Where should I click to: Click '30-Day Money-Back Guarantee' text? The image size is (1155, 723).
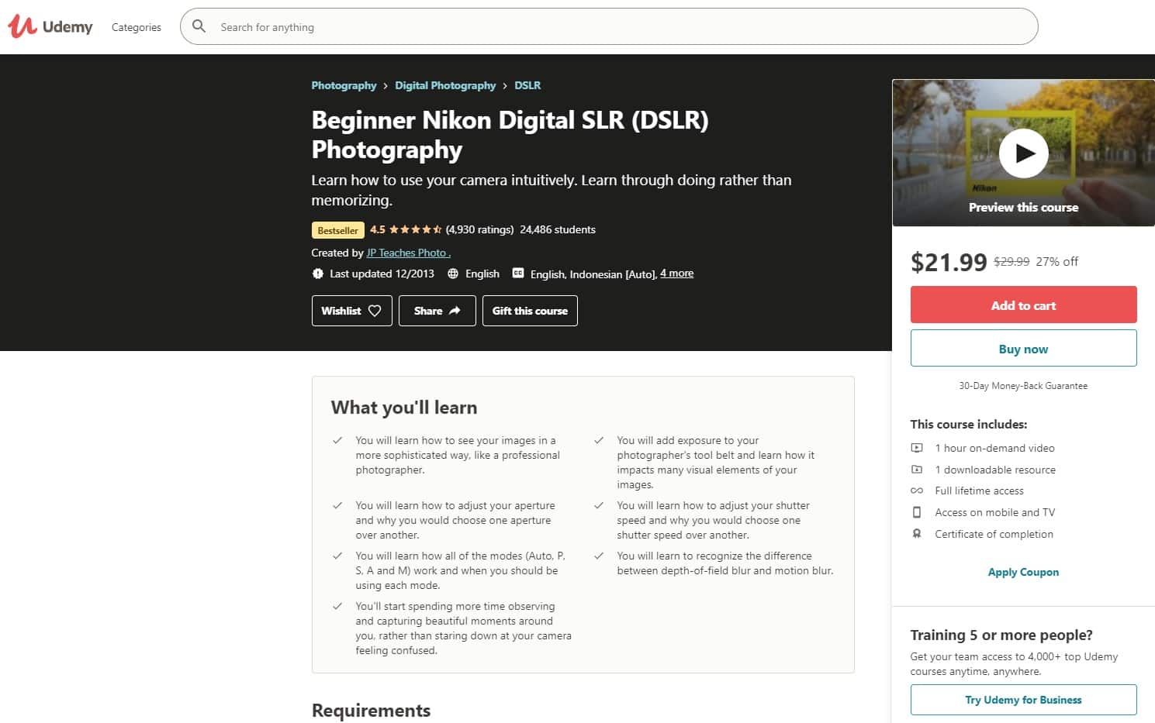1023,386
